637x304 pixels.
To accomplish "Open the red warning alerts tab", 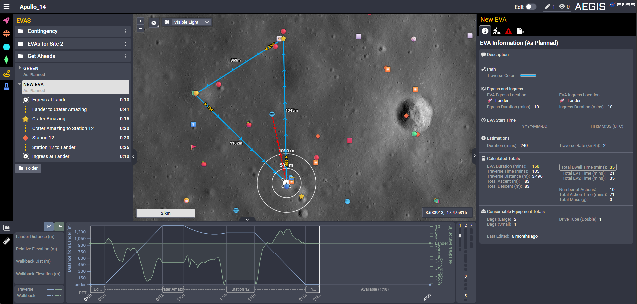I will [x=508, y=31].
